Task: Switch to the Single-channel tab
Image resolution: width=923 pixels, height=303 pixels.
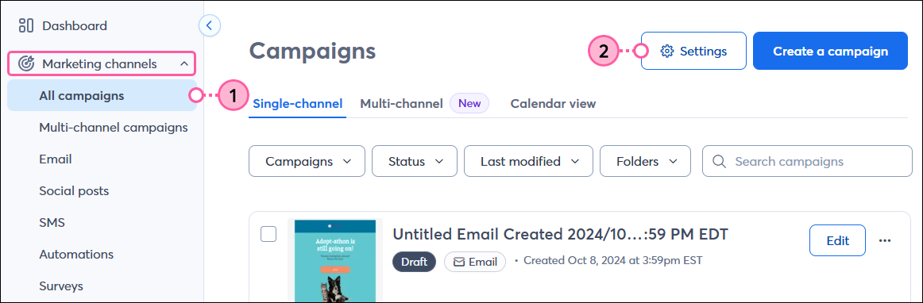Action: click(x=297, y=104)
